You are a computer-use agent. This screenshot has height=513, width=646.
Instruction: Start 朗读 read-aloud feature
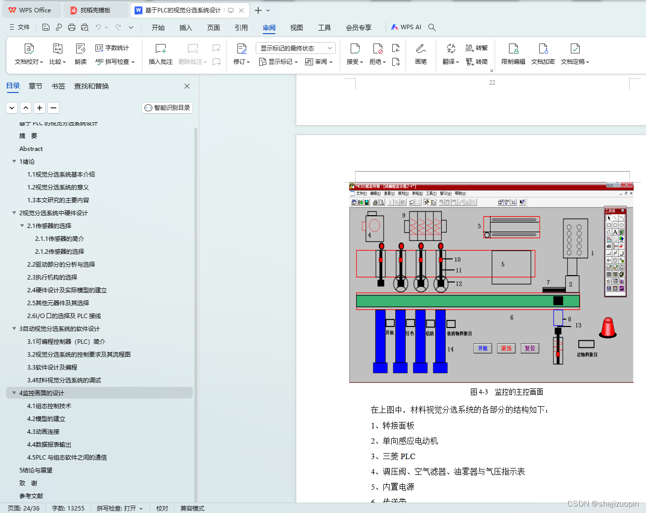pyautogui.click(x=81, y=54)
